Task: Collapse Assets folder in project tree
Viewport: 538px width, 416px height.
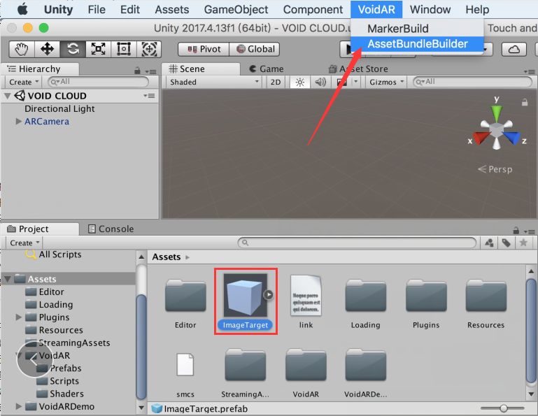Action: pos(7,279)
